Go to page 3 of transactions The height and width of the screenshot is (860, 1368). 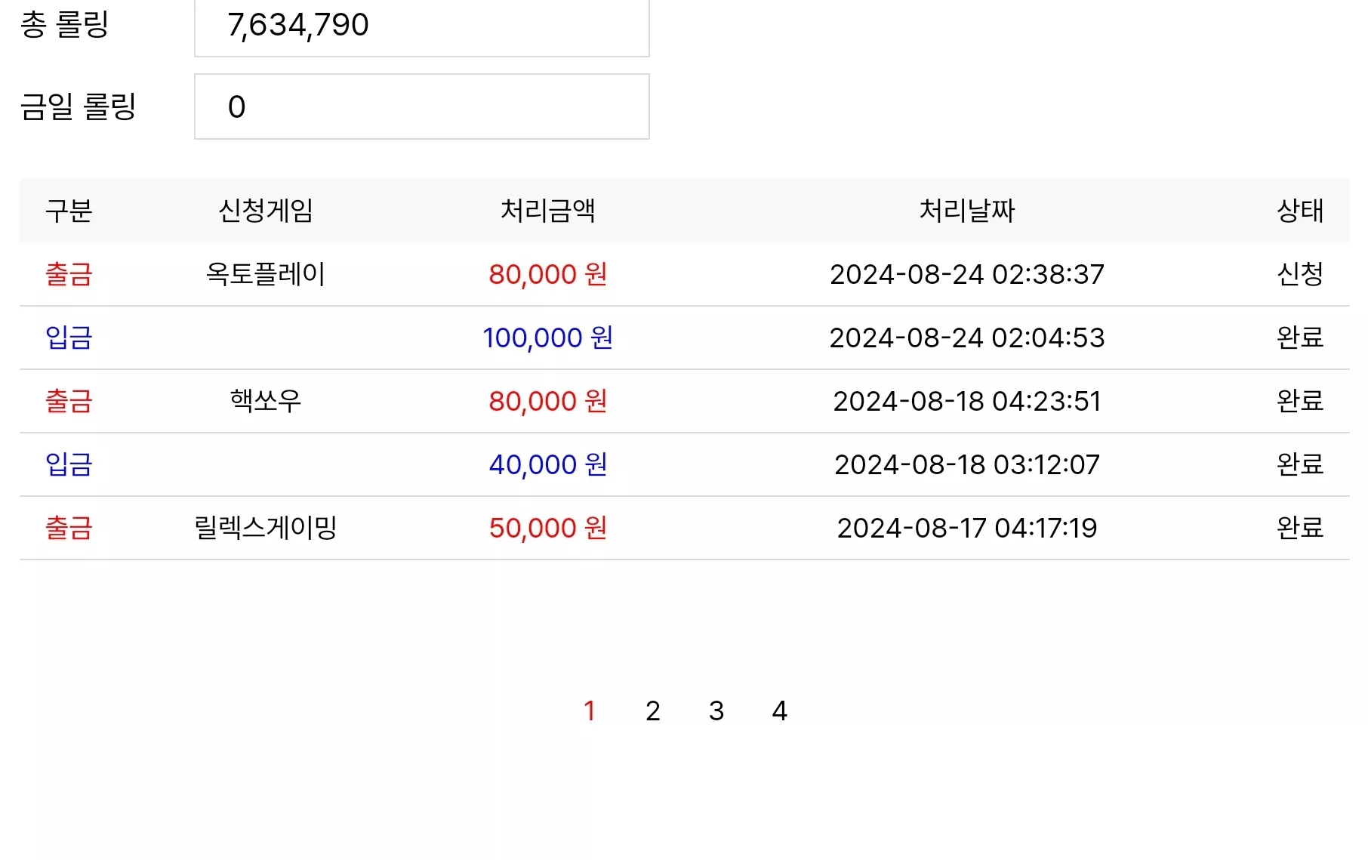[716, 711]
